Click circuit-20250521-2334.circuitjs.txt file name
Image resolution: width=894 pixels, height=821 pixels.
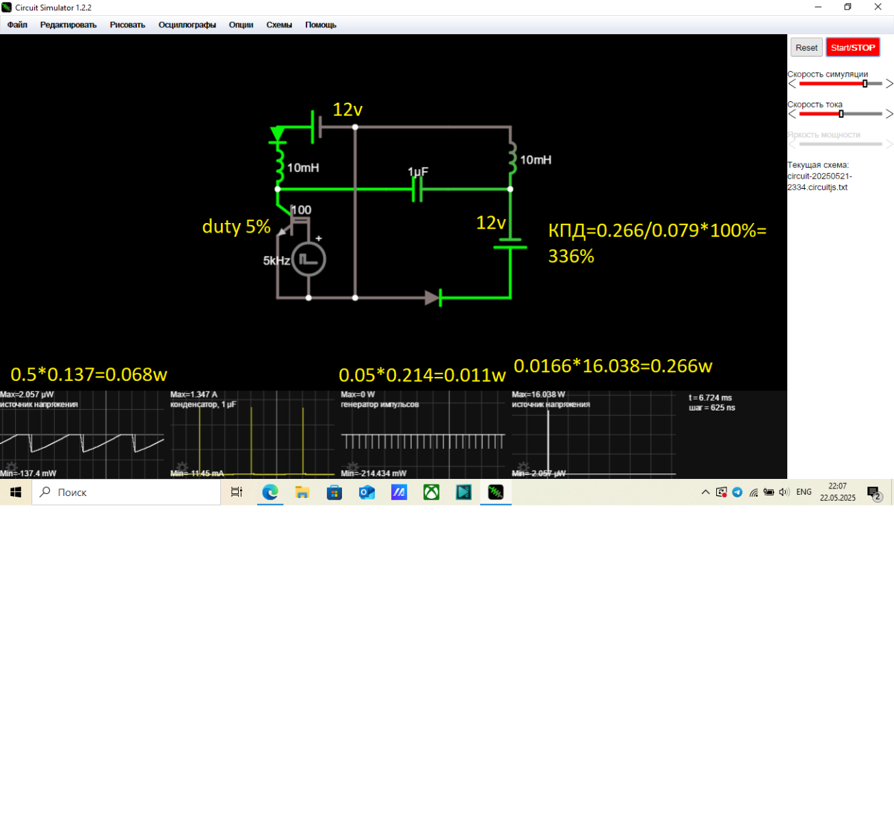pyautogui.click(x=819, y=181)
